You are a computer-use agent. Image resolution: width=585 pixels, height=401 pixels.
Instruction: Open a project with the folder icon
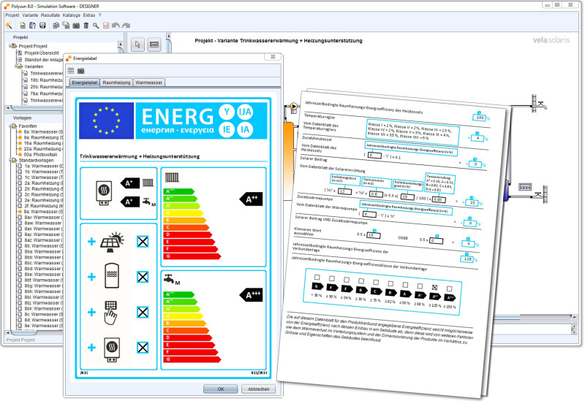pos(33,26)
